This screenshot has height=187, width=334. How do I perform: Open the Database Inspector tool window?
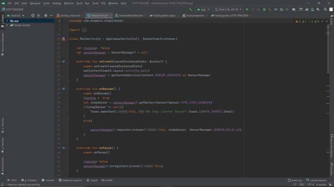70,180
